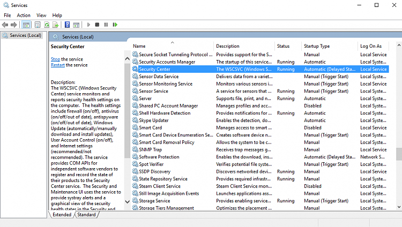Click the description pane scroll-up arrow
The height and width of the screenshot is (227, 402).
point(127,59)
